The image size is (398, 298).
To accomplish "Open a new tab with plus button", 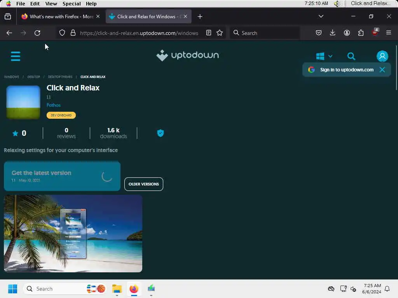I will 200,16.
